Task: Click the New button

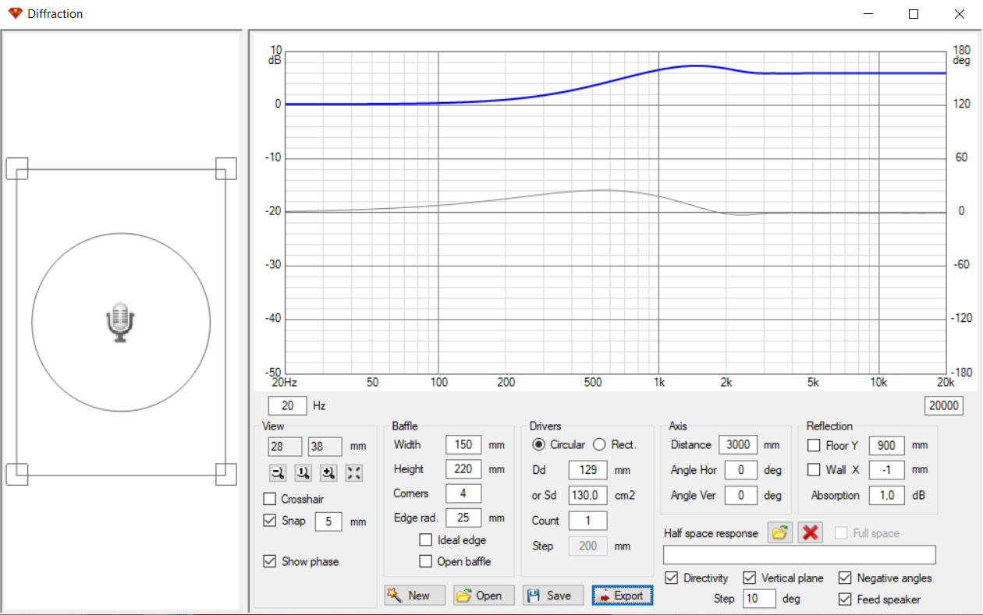Action: (x=414, y=596)
